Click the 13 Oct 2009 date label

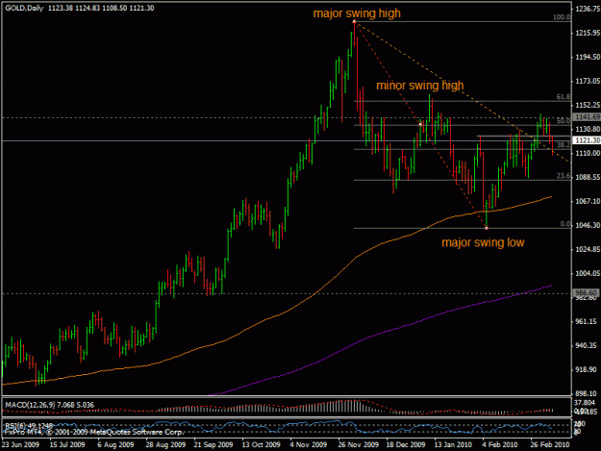click(261, 445)
